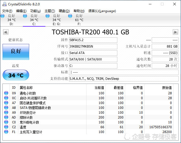Click status orb of row F1 主机写入量总计
Screen dimensions: 181x143
tap(6, 132)
